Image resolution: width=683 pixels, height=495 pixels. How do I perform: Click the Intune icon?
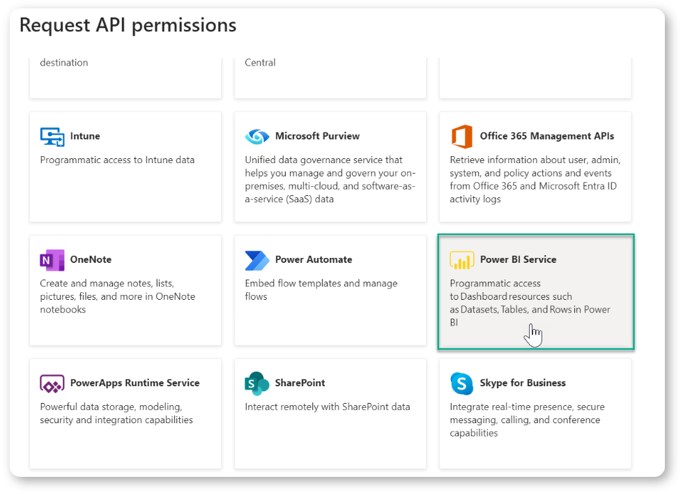[x=52, y=137]
